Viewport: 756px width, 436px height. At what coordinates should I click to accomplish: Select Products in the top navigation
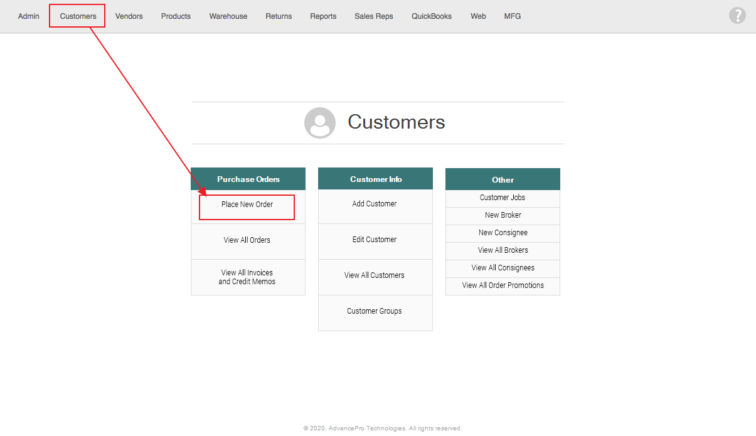(x=176, y=16)
